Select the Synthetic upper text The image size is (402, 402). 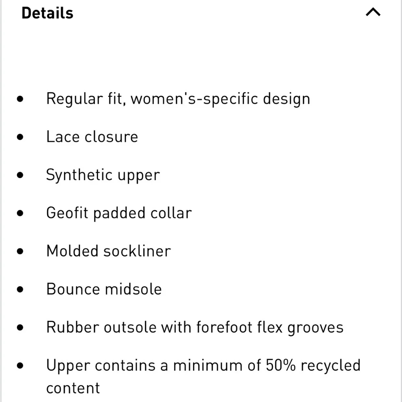(x=103, y=175)
